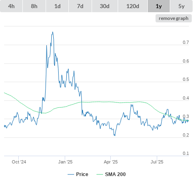Toggle the Price series legend label
Screen dimensions: 193x185
point(82,174)
